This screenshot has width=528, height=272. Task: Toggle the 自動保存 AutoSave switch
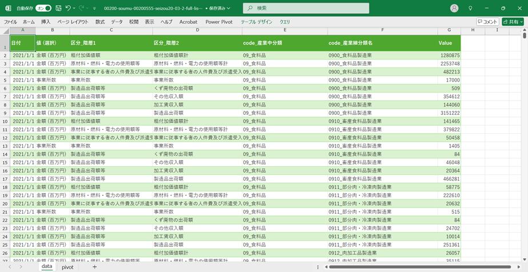[x=43, y=9]
